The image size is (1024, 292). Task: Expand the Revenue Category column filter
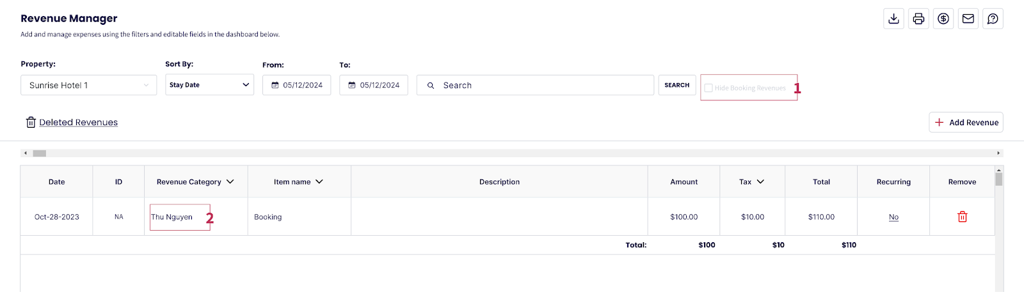(230, 182)
